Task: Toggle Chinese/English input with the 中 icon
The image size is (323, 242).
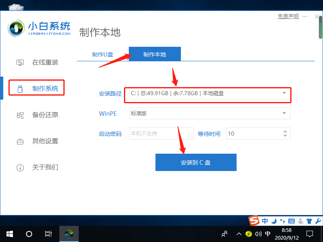Action: click(265, 221)
